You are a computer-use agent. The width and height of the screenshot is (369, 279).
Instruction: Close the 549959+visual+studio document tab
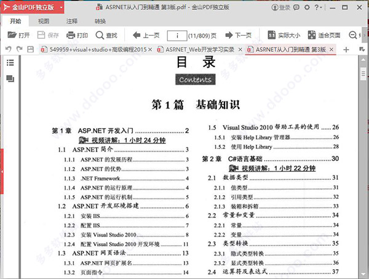click(150, 49)
